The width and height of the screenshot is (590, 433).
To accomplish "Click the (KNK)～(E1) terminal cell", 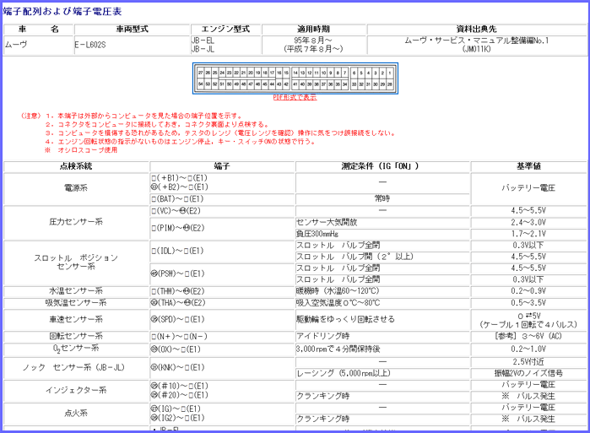I will (x=178, y=366).
